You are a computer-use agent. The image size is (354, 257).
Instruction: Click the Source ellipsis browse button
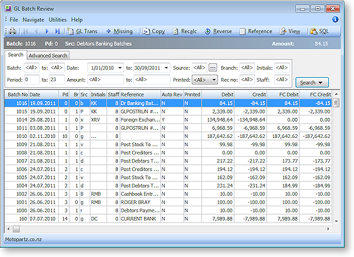click(212, 68)
